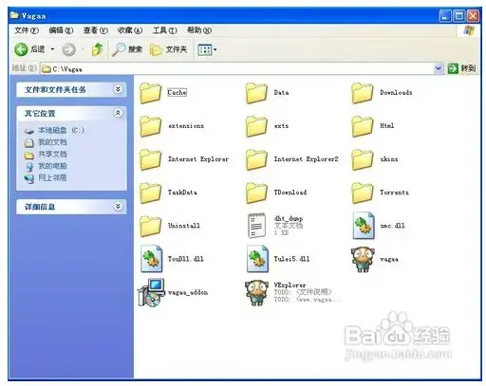
Task: Select the skins folder icon
Action: pos(363,159)
